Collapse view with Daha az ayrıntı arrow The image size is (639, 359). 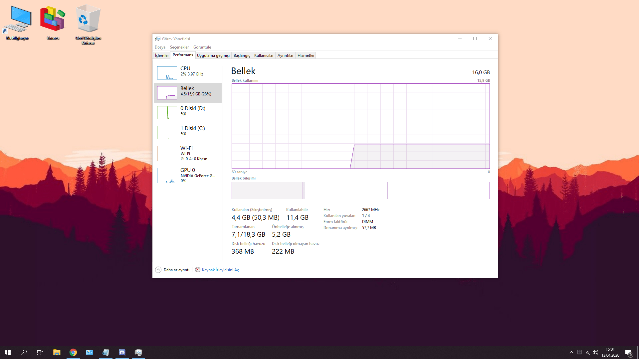tap(158, 270)
